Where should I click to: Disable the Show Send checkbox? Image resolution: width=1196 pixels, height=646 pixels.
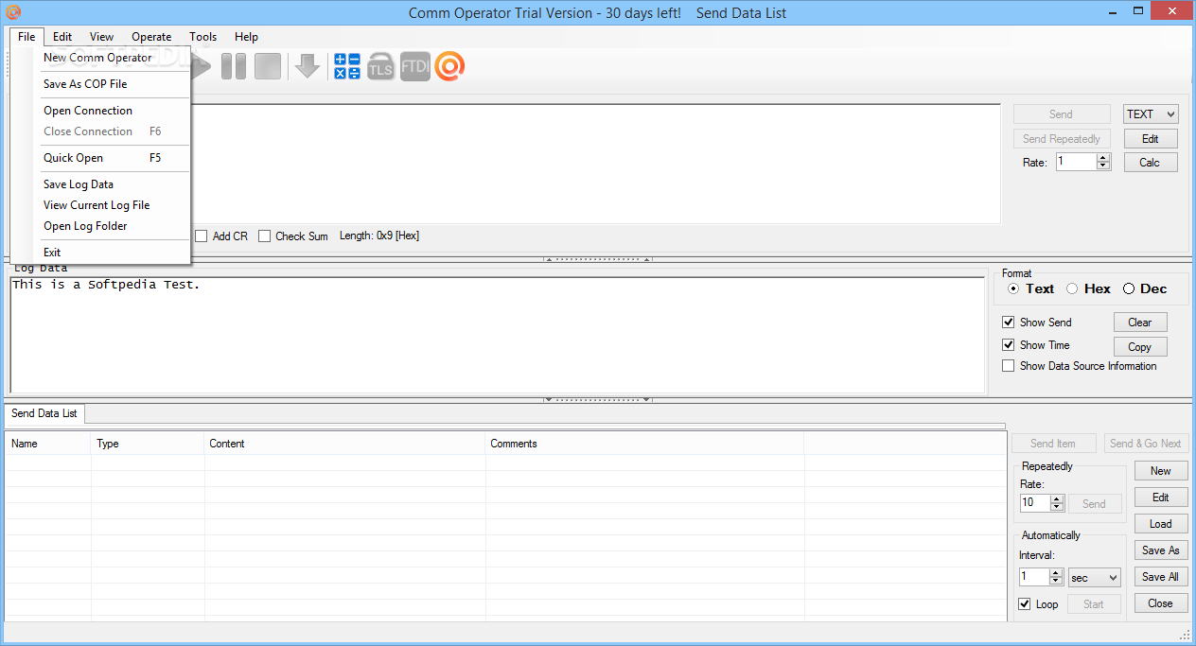click(1009, 323)
